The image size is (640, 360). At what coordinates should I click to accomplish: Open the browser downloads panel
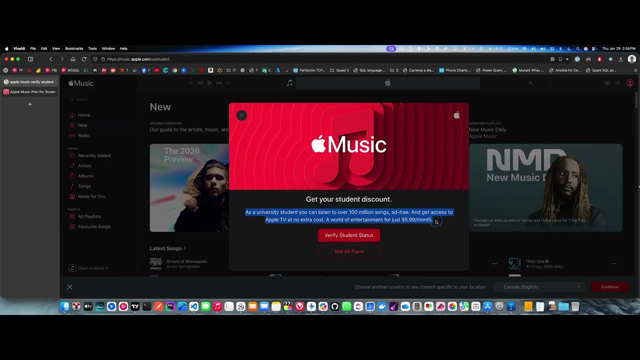621,59
